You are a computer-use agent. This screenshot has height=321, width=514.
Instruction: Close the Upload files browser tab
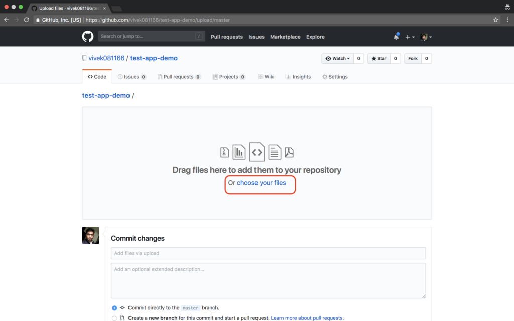coord(104,8)
